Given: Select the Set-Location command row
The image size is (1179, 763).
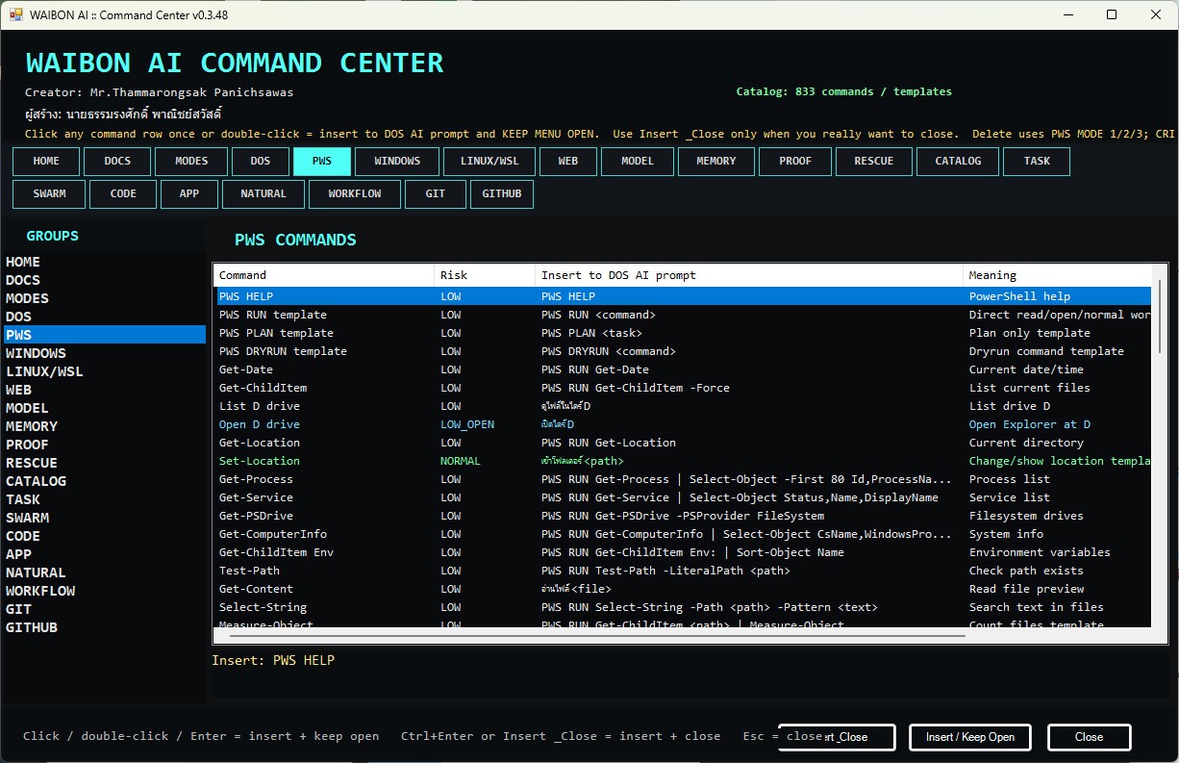Looking at the screenshot, I should pos(683,461).
